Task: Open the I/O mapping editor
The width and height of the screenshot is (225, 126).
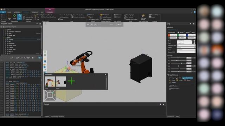Action: [x=93, y=19]
